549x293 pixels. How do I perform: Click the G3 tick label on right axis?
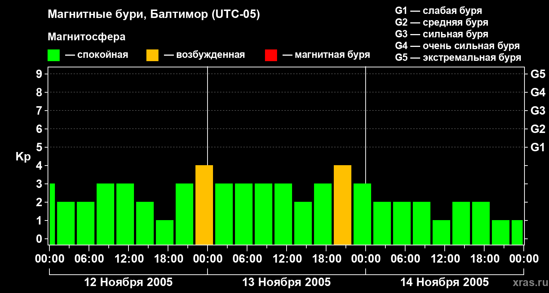pyautogui.click(x=538, y=111)
